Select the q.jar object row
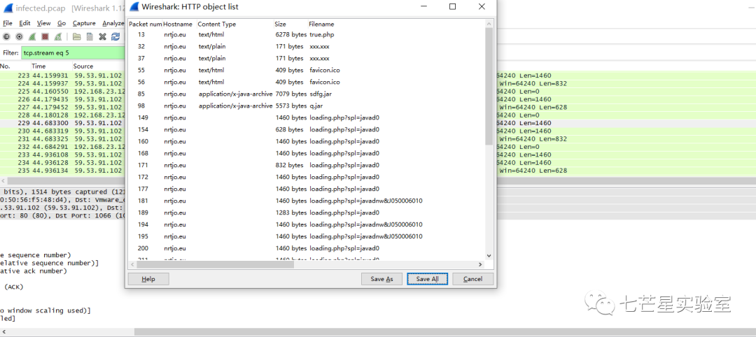 pyautogui.click(x=306, y=106)
